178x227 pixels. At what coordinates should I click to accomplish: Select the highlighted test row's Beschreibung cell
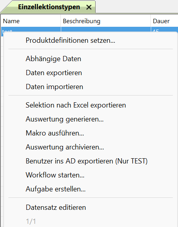tap(106, 30)
